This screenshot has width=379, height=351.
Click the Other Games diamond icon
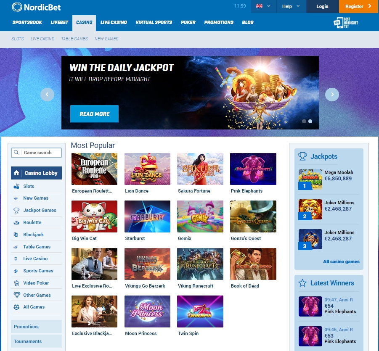coord(17,295)
